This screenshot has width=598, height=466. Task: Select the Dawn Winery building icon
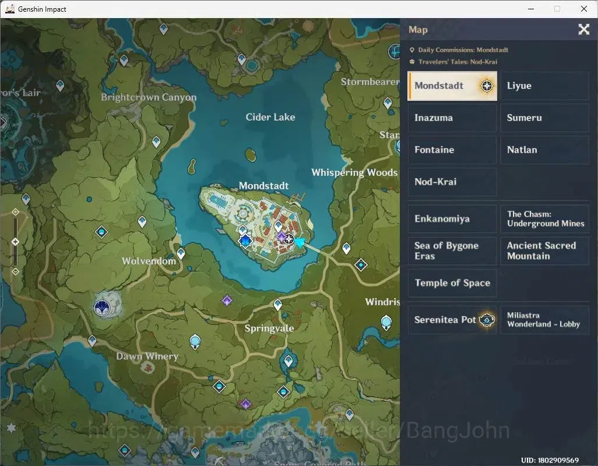coord(147,367)
